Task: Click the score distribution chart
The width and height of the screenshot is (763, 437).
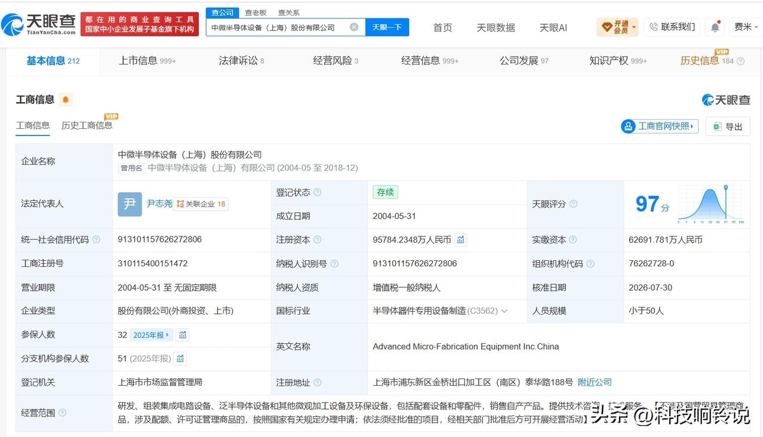Action: (x=710, y=204)
